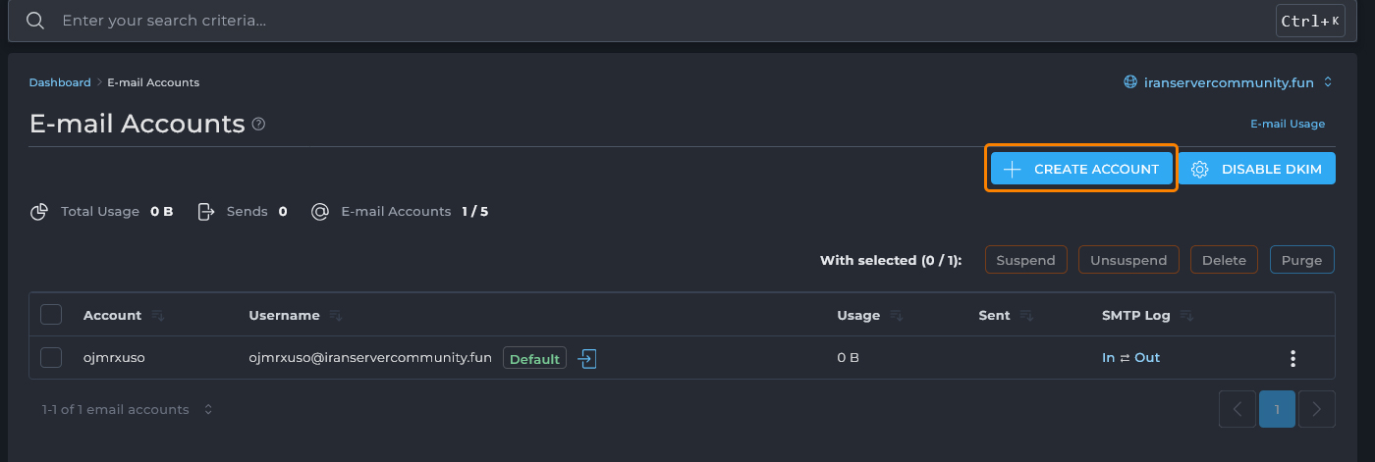Click the Account column sort icon
The height and width of the screenshot is (462, 1375).
(158, 316)
